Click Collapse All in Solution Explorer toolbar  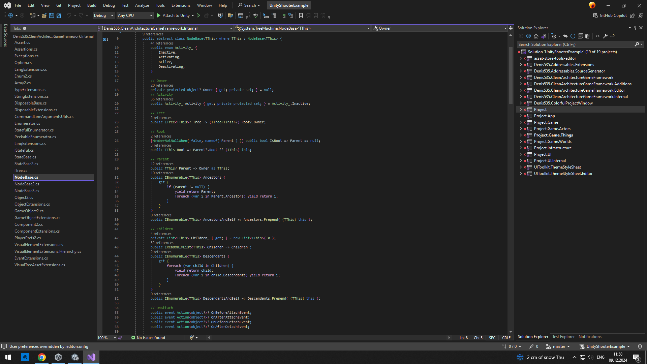580,36
